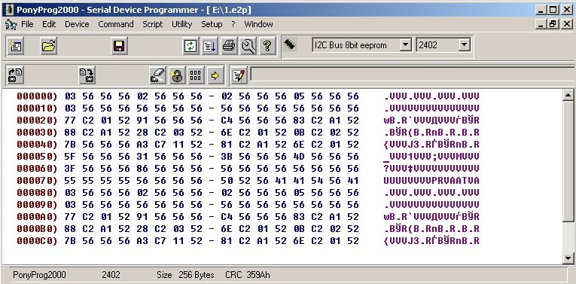Click address 0000C0) row label
The width and height of the screenshot is (576, 284).
click(37, 241)
